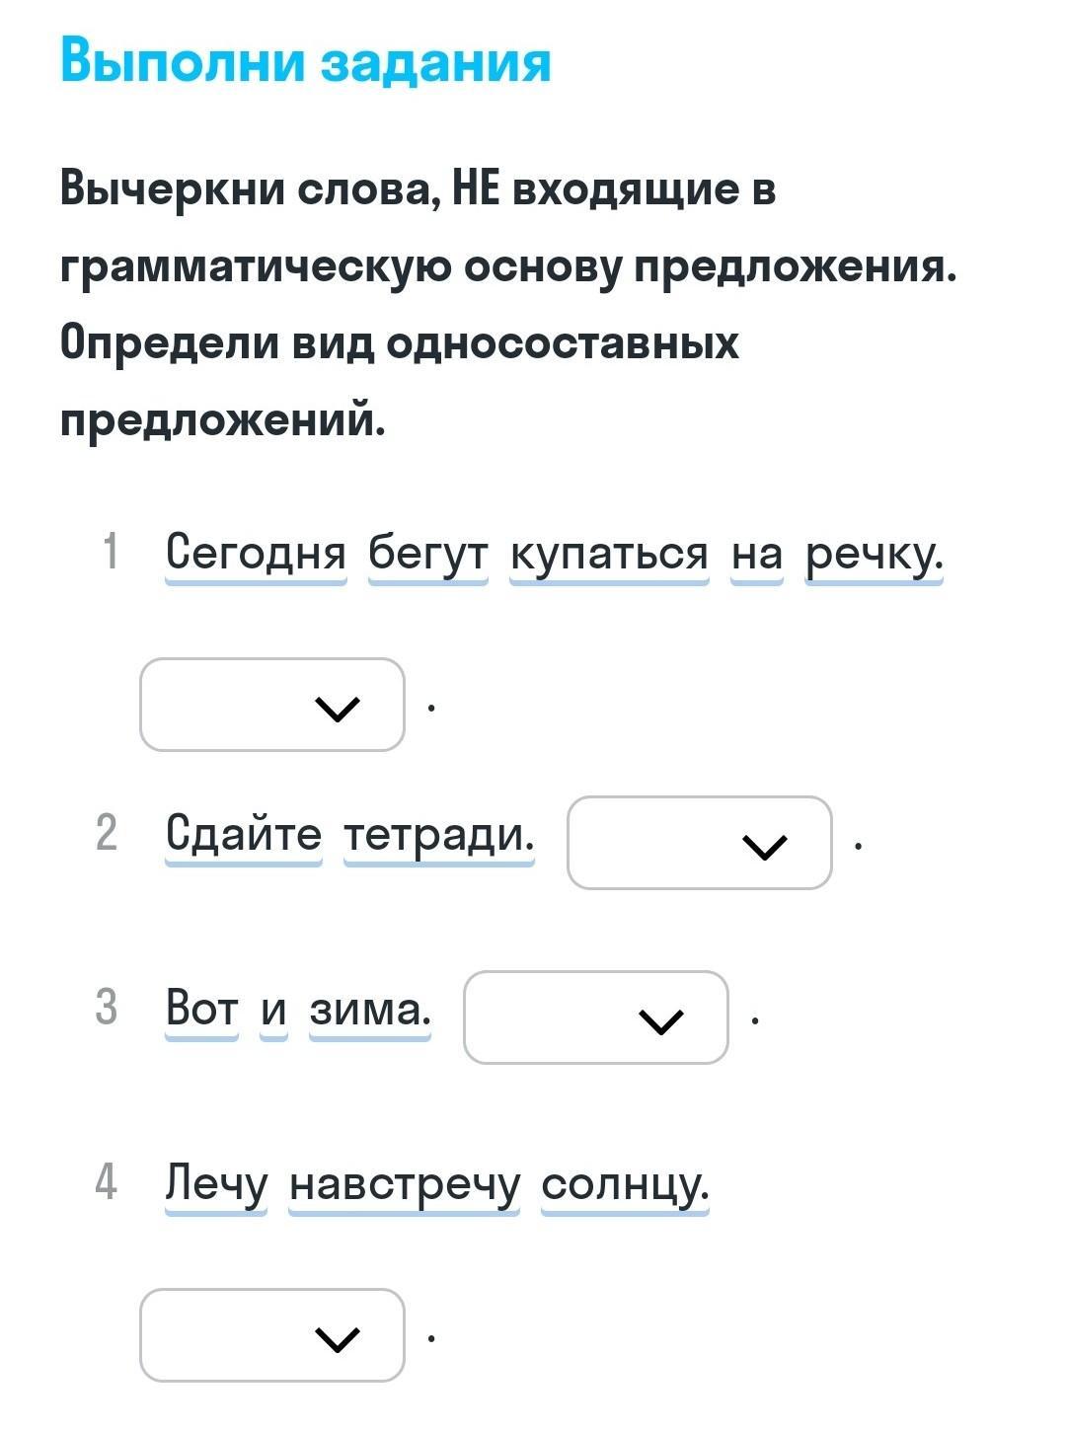Image resolution: width=1066 pixels, height=1431 pixels.
Task: Strike out the word 'навстречу'
Action: (404, 1182)
